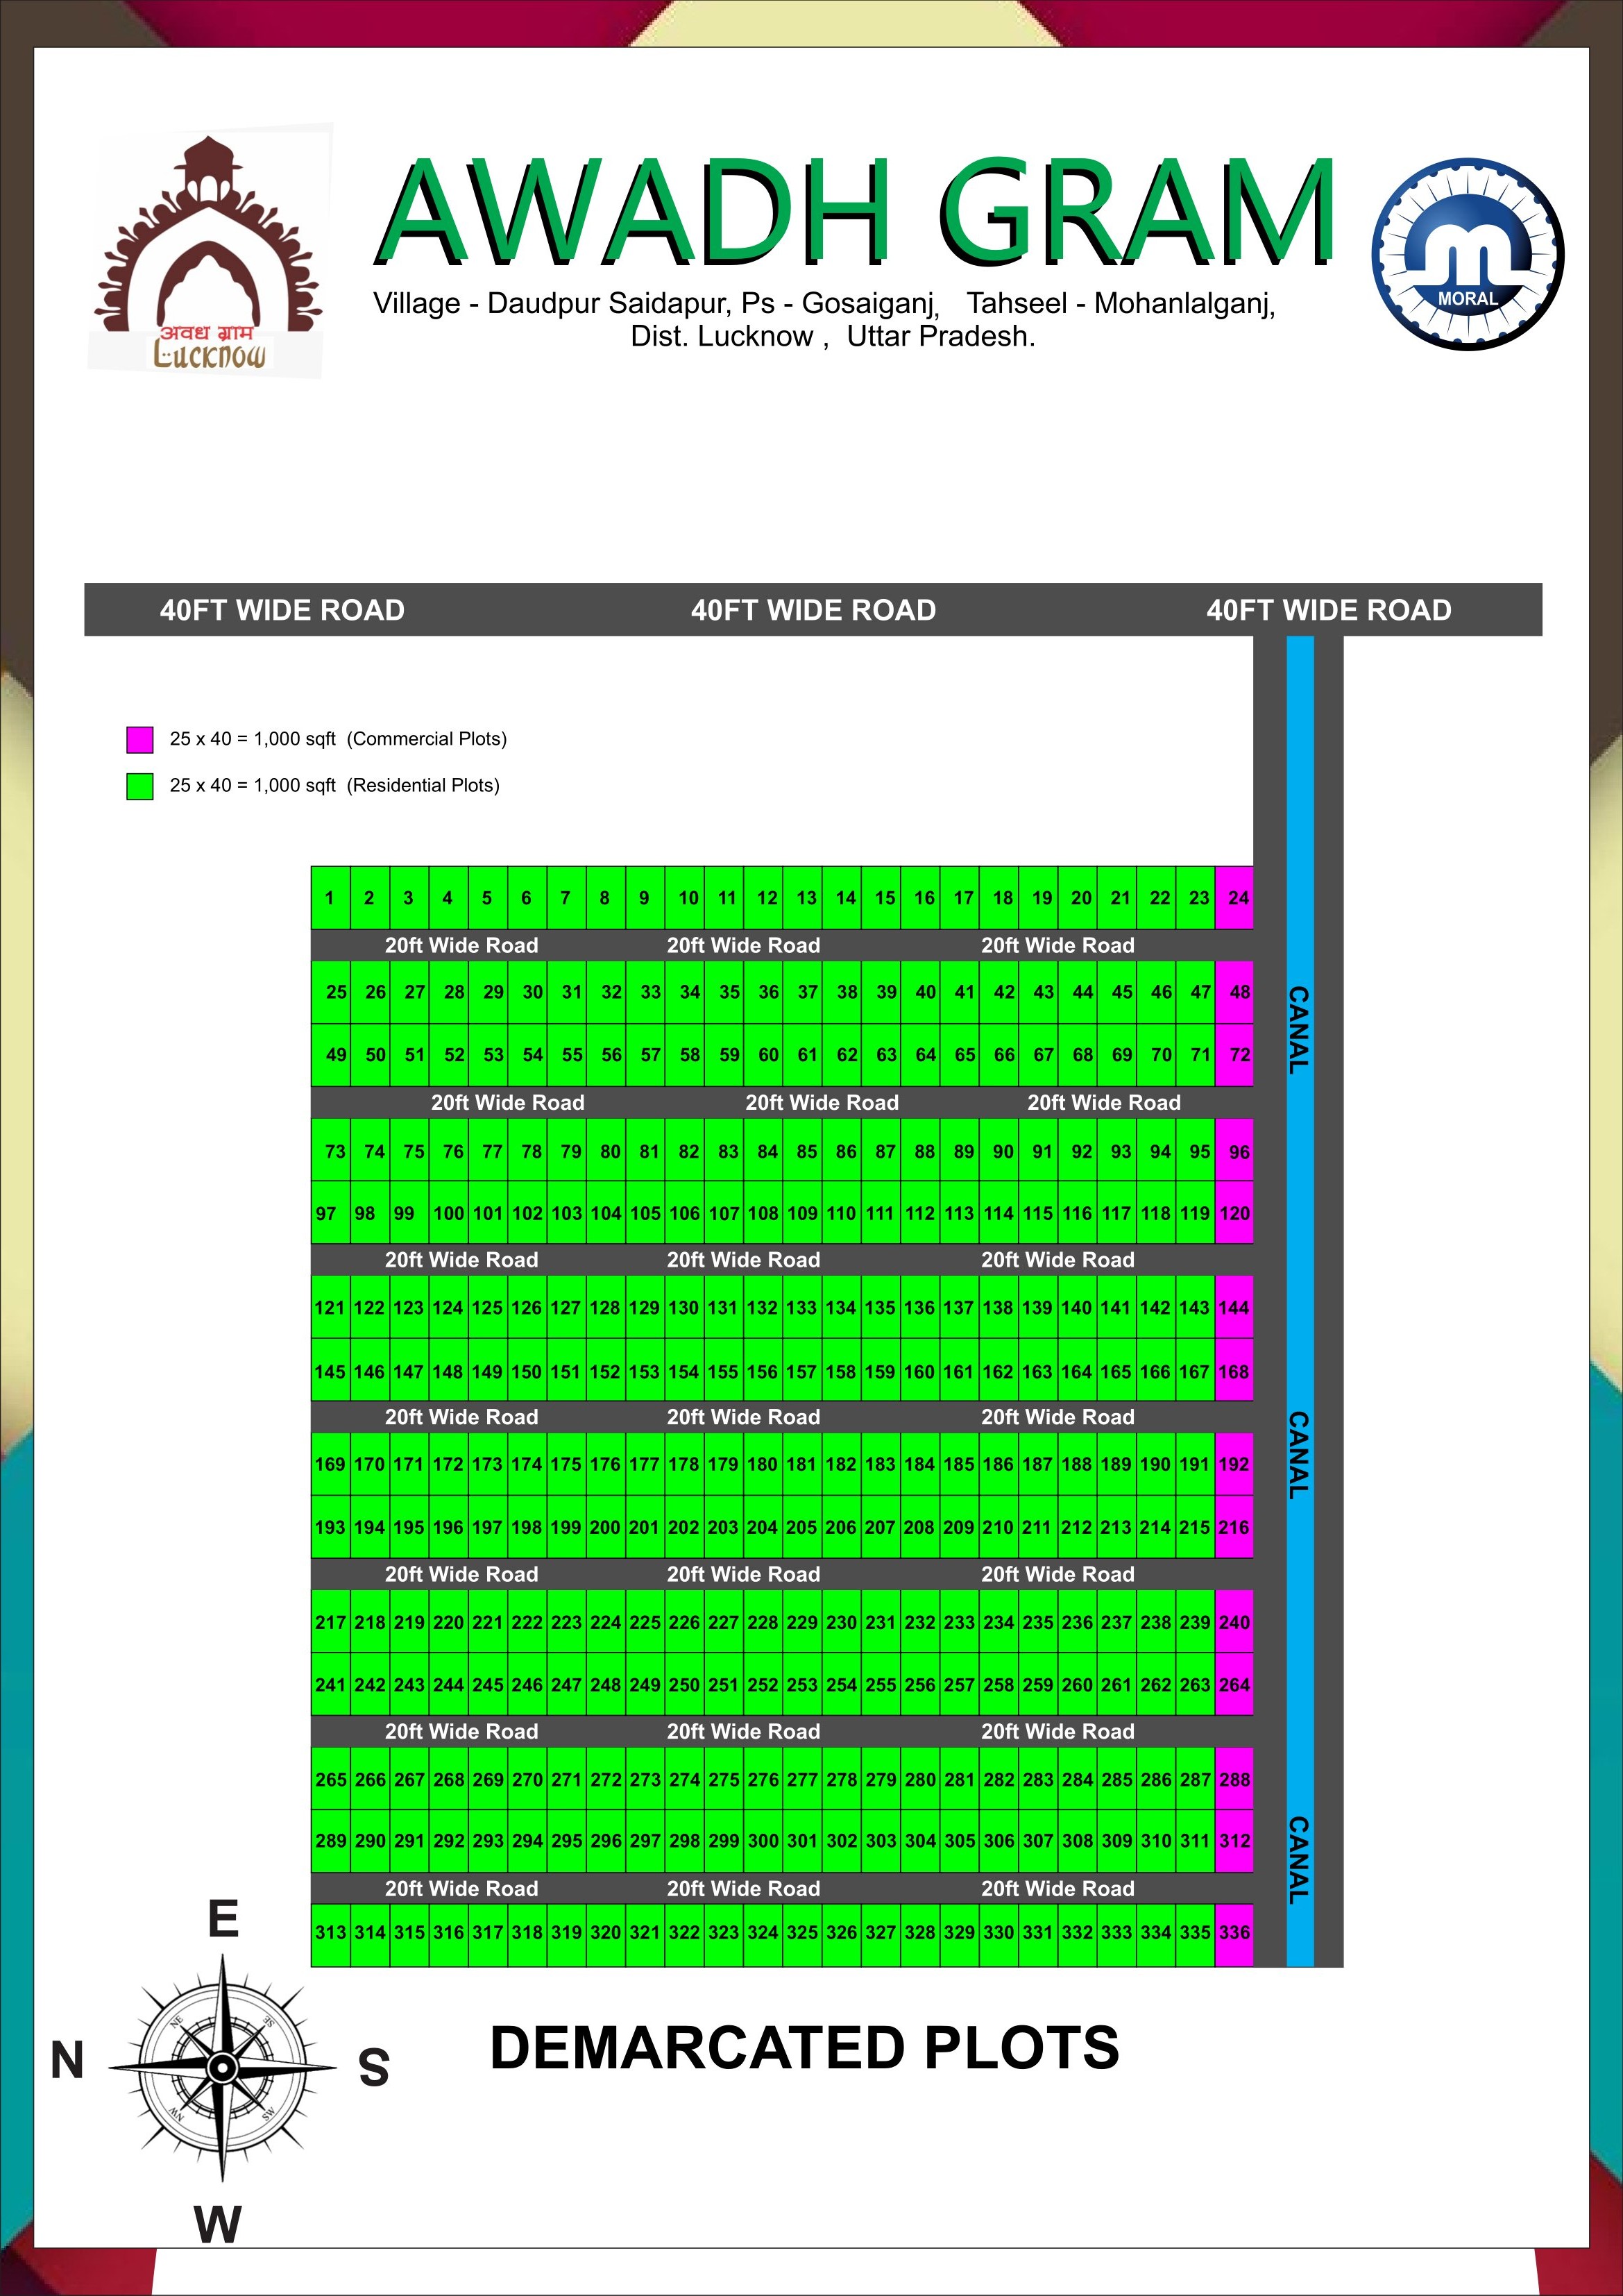Viewport: 1623px width, 2296px height.
Task: Select plot number 200
Action: (x=605, y=1527)
